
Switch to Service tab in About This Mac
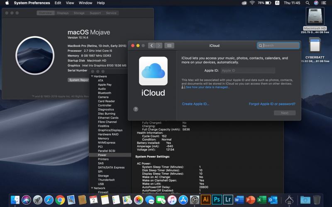click(111, 13)
